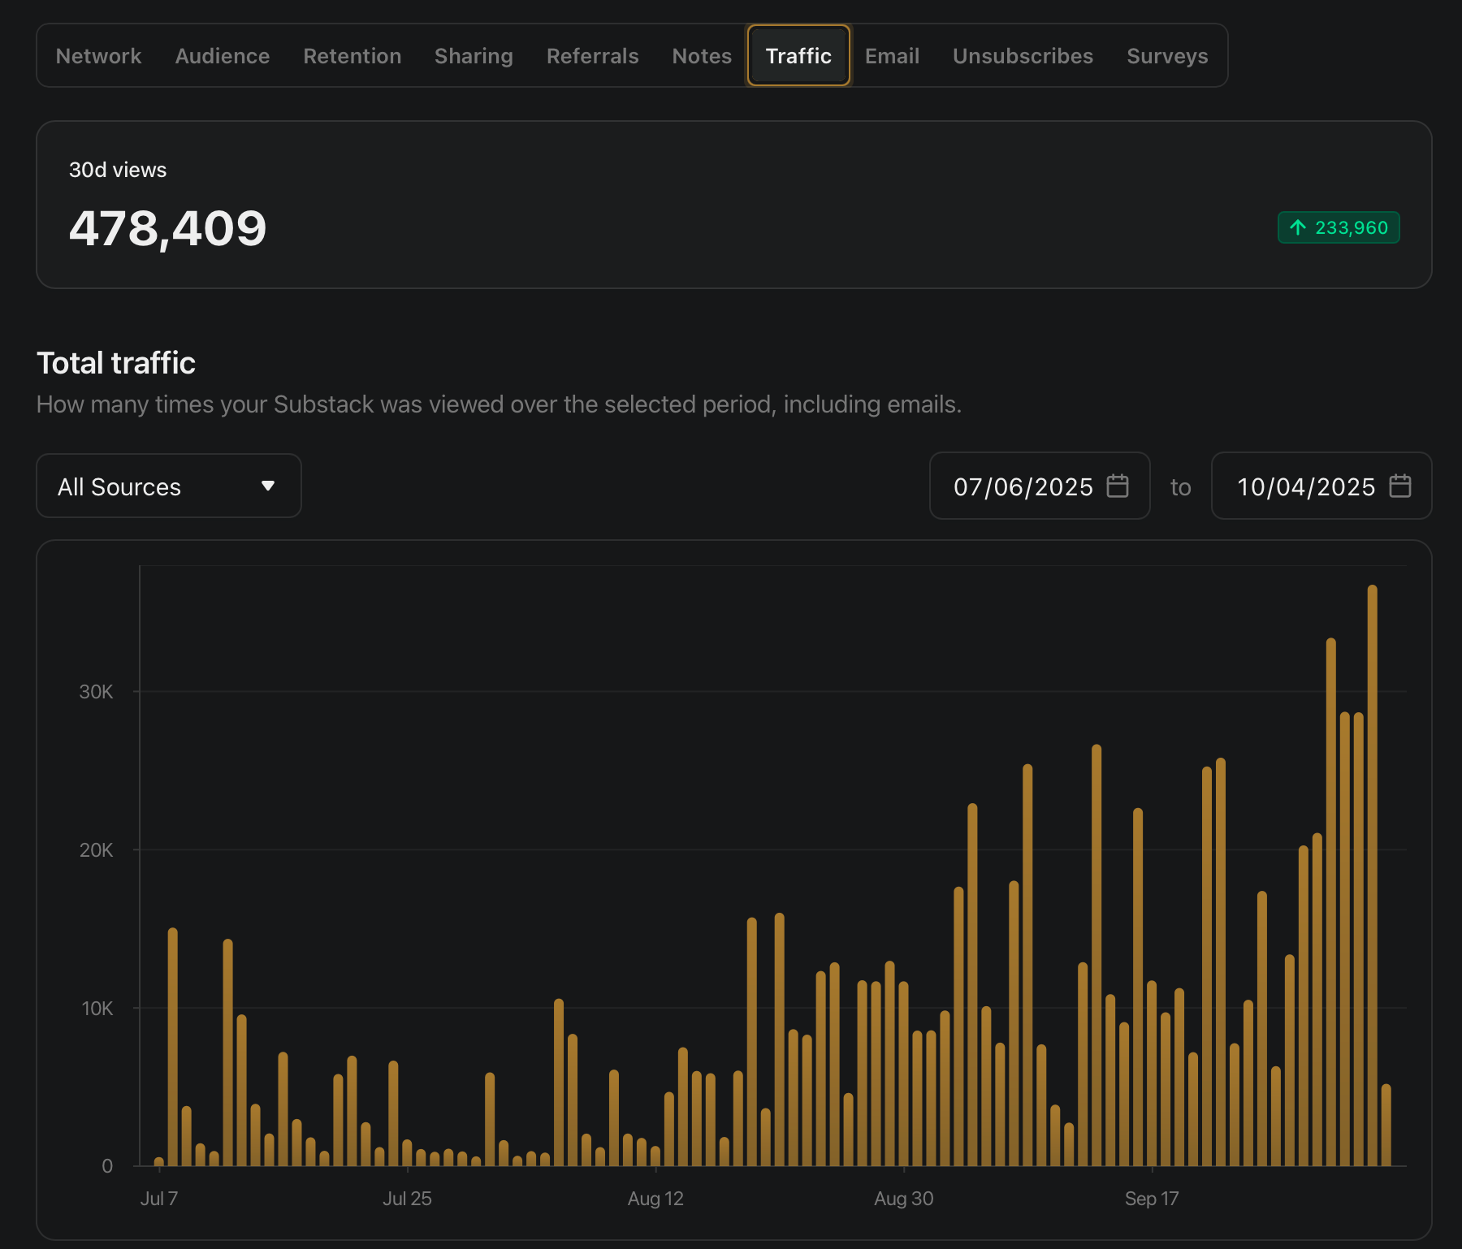This screenshot has height=1249, width=1462.
Task: Open the end date calendar icon
Action: pos(1399,486)
